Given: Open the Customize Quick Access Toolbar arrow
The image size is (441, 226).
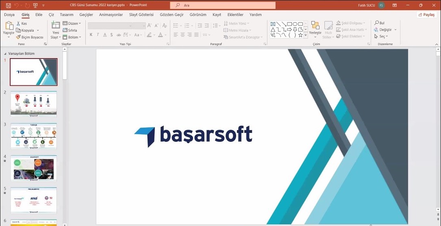Looking at the screenshot, I should [43, 5].
